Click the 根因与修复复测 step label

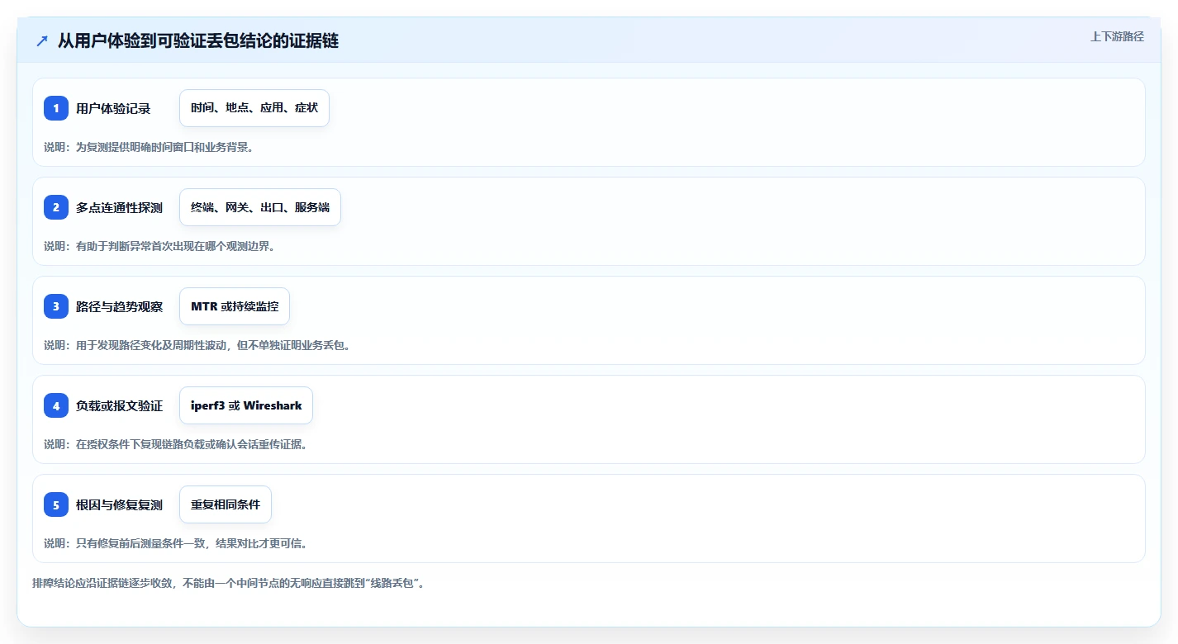pos(119,504)
